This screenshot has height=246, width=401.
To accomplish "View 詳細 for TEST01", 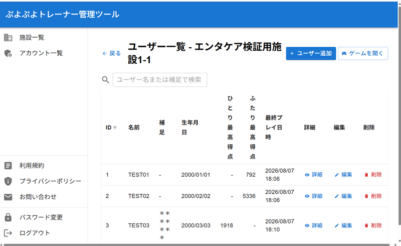I will [314, 175].
